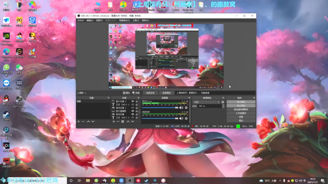Screen dimensions: 328x184
Task: Toggle visibility of 文本 (GDI+) 4 source
Action: (132, 117)
